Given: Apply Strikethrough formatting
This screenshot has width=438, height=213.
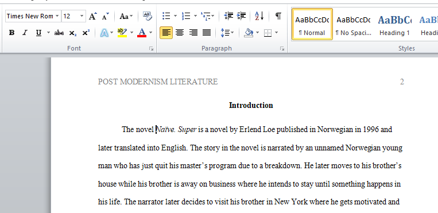Looking at the screenshot, I should pos(59,33).
